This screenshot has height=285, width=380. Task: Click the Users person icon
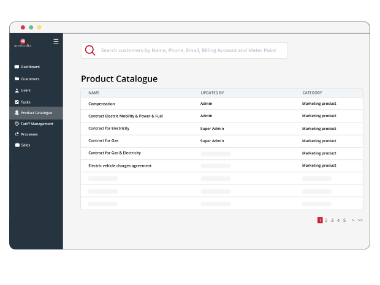(17, 90)
